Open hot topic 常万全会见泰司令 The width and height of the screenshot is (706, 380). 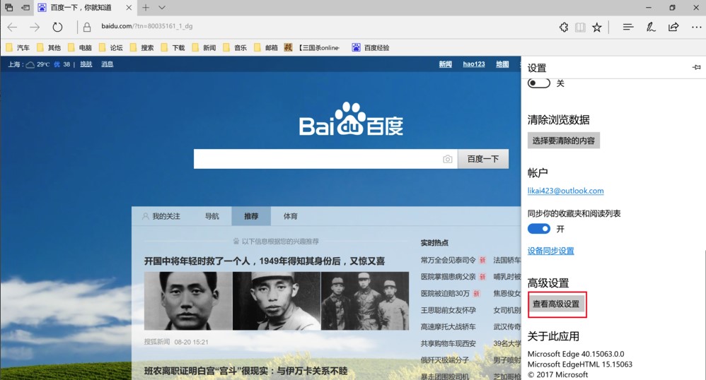pyautogui.click(x=448, y=260)
